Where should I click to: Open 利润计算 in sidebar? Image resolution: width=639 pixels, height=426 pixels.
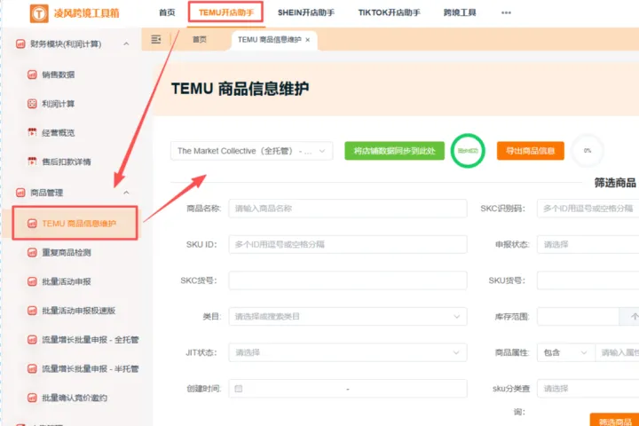[59, 104]
